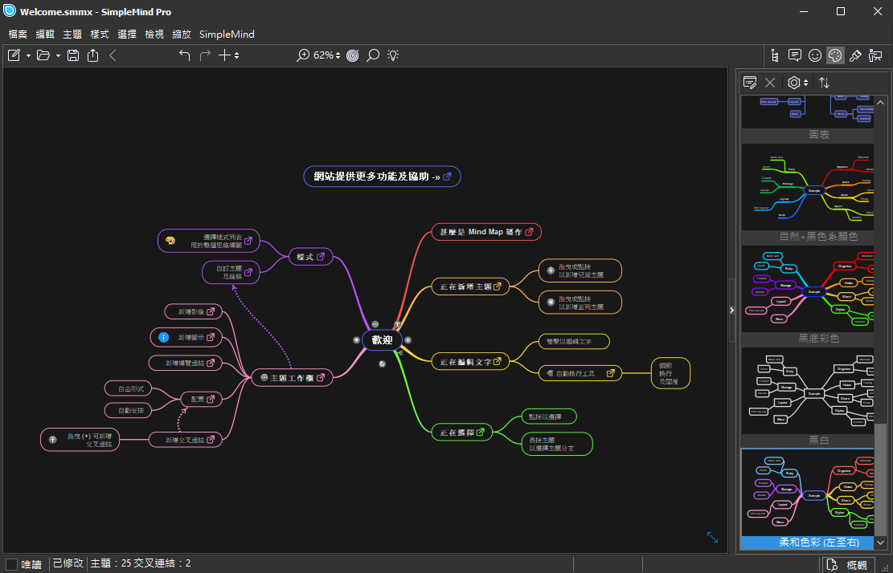Open the smiley icons panel
This screenshot has width=893, height=573.
click(x=815, y=55)
